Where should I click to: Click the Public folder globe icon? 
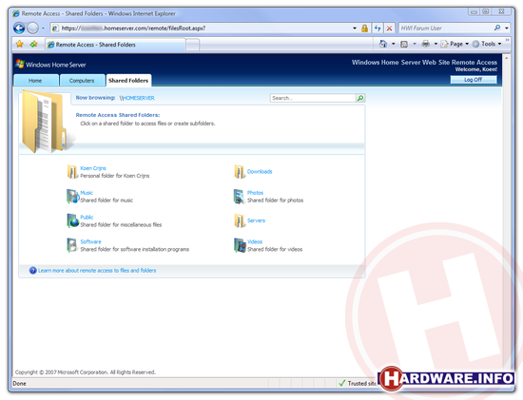click(x=72, y=221)
